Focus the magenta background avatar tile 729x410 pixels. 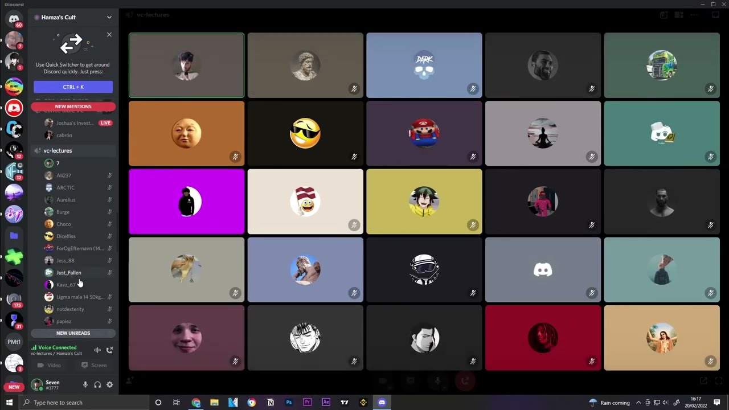[x=186, y=202]
